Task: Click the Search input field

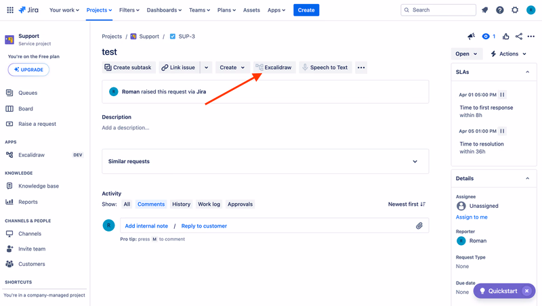Action: [x=438, y=10]
